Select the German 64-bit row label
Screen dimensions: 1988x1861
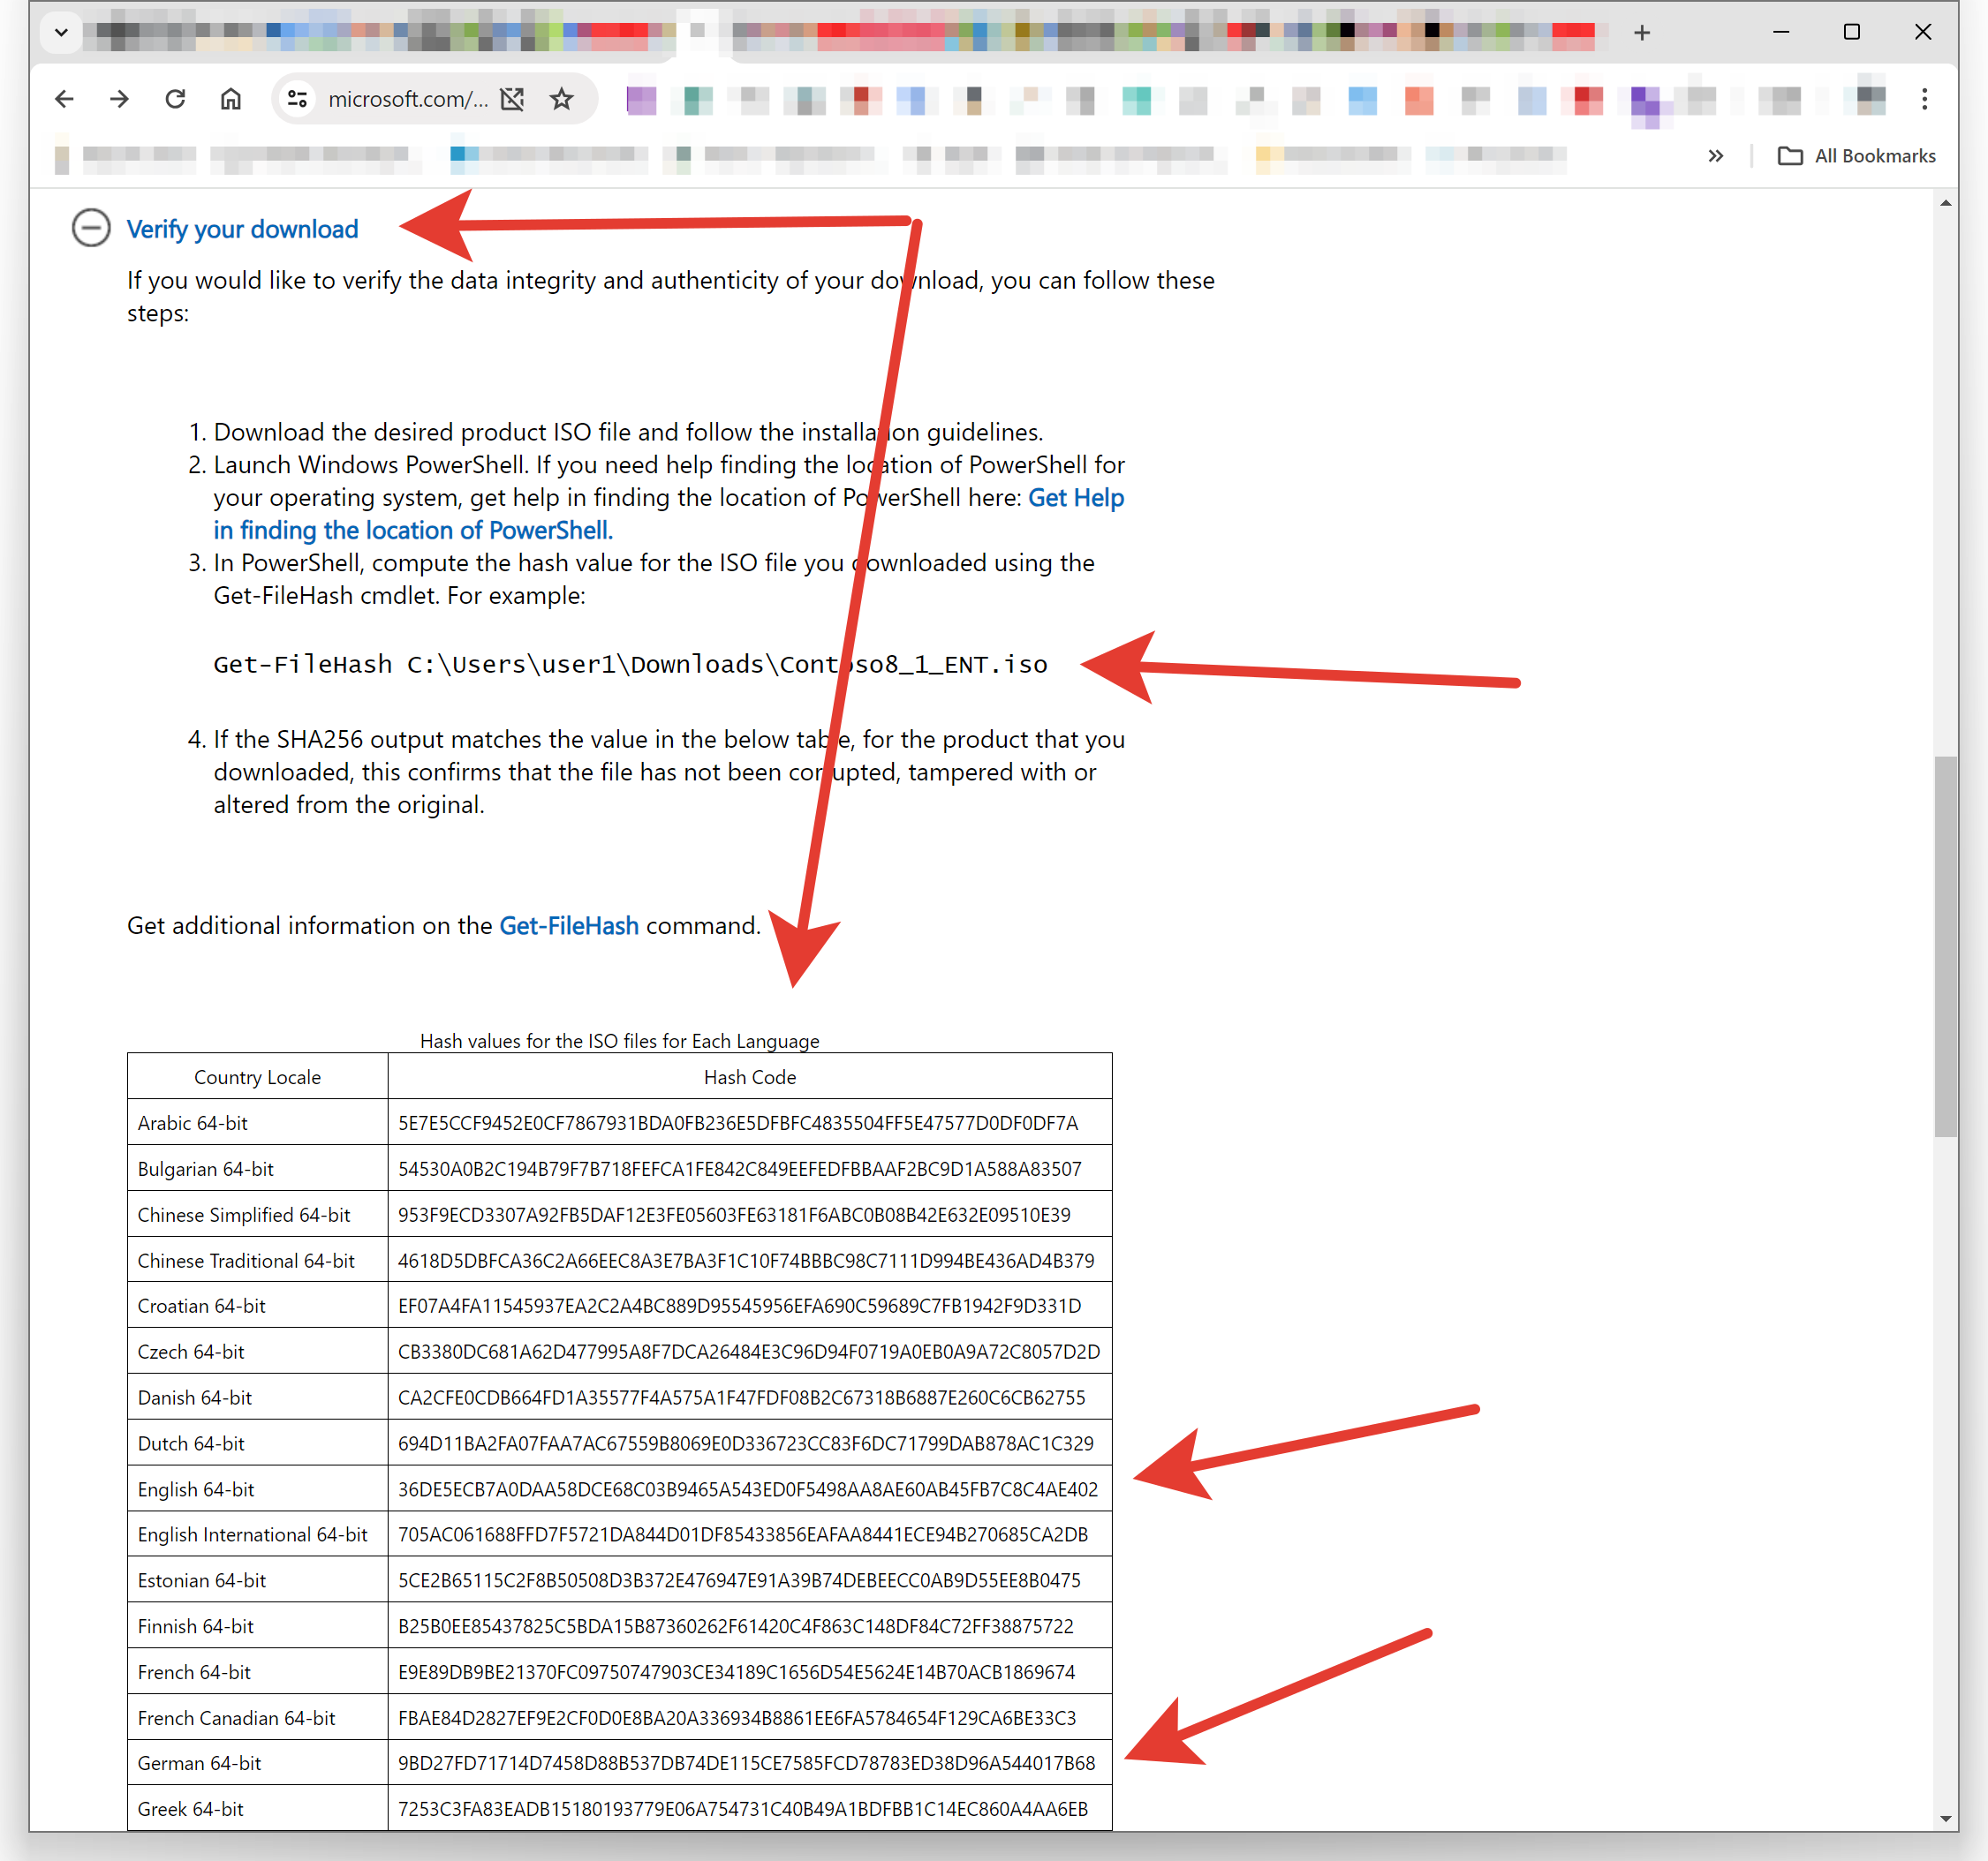199,1763
